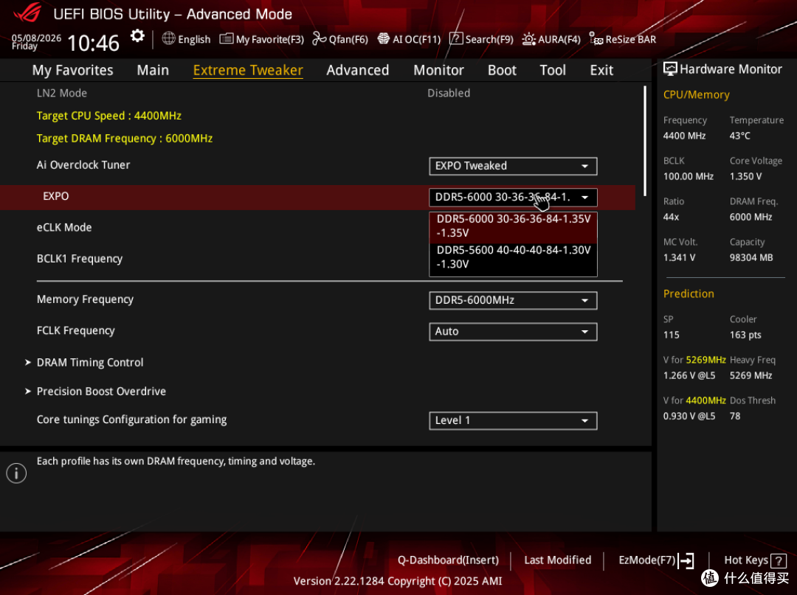This screenshot has width=797, height=595.
Task: Open the Boot tab
Action: click(x=502, y=70)
